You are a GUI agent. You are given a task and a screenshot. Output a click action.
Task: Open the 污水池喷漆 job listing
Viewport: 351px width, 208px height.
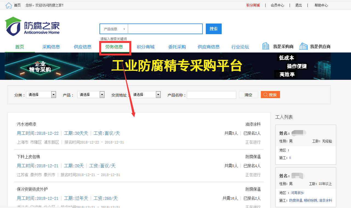(x=27, y=124)
